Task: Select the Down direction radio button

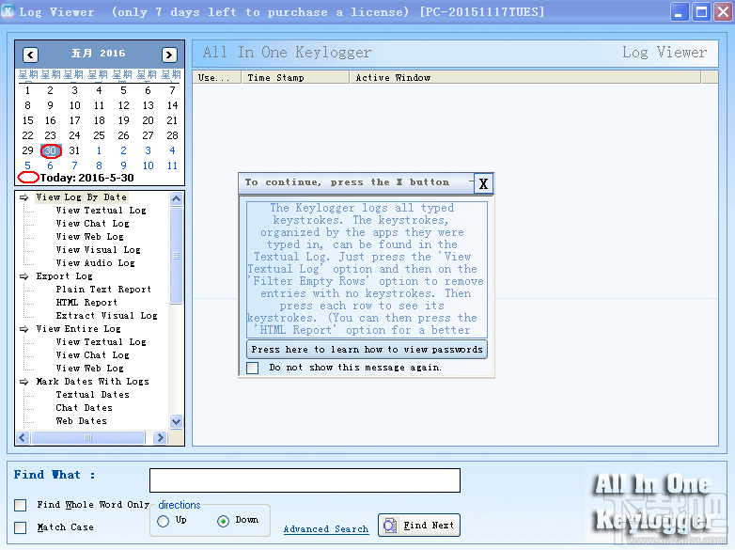Action: point(223,521)
